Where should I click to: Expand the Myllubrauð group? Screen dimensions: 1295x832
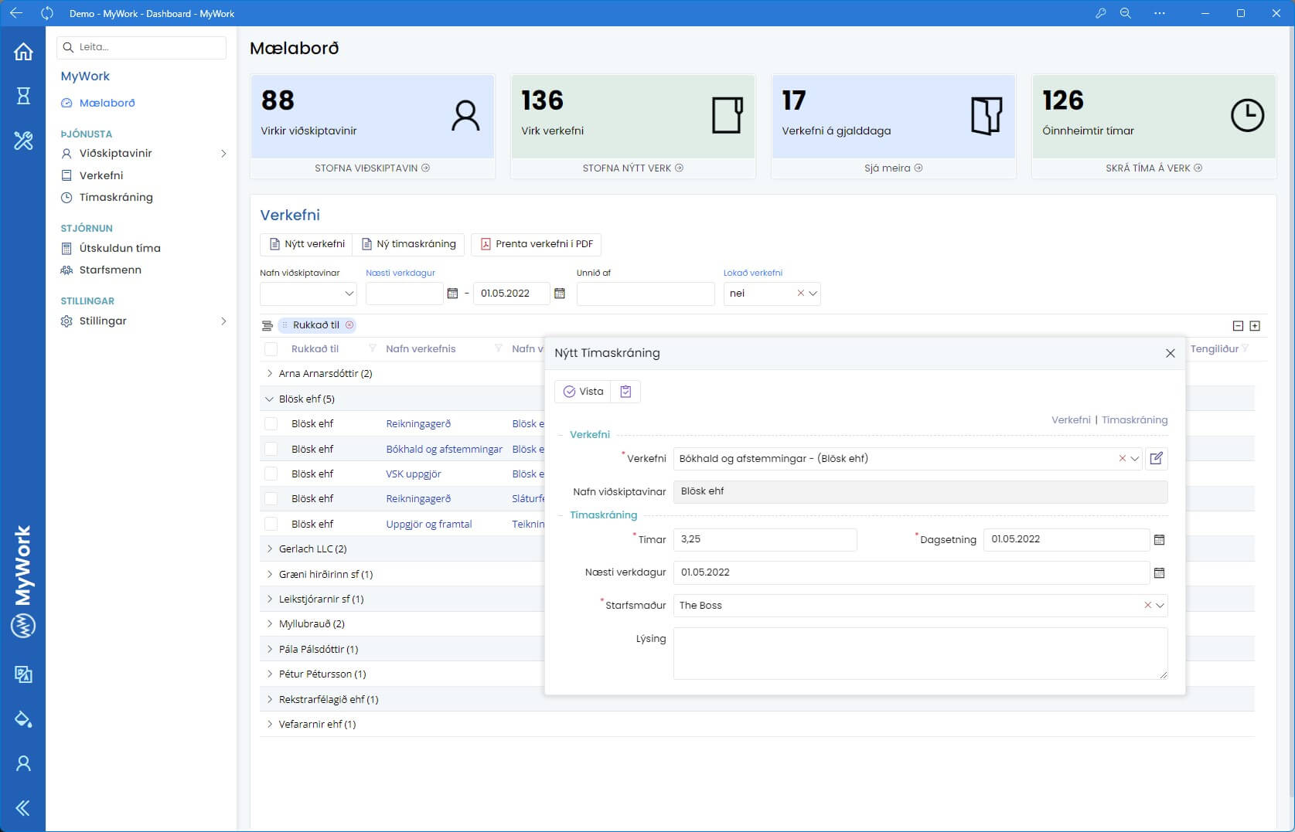tap(269, 624)
